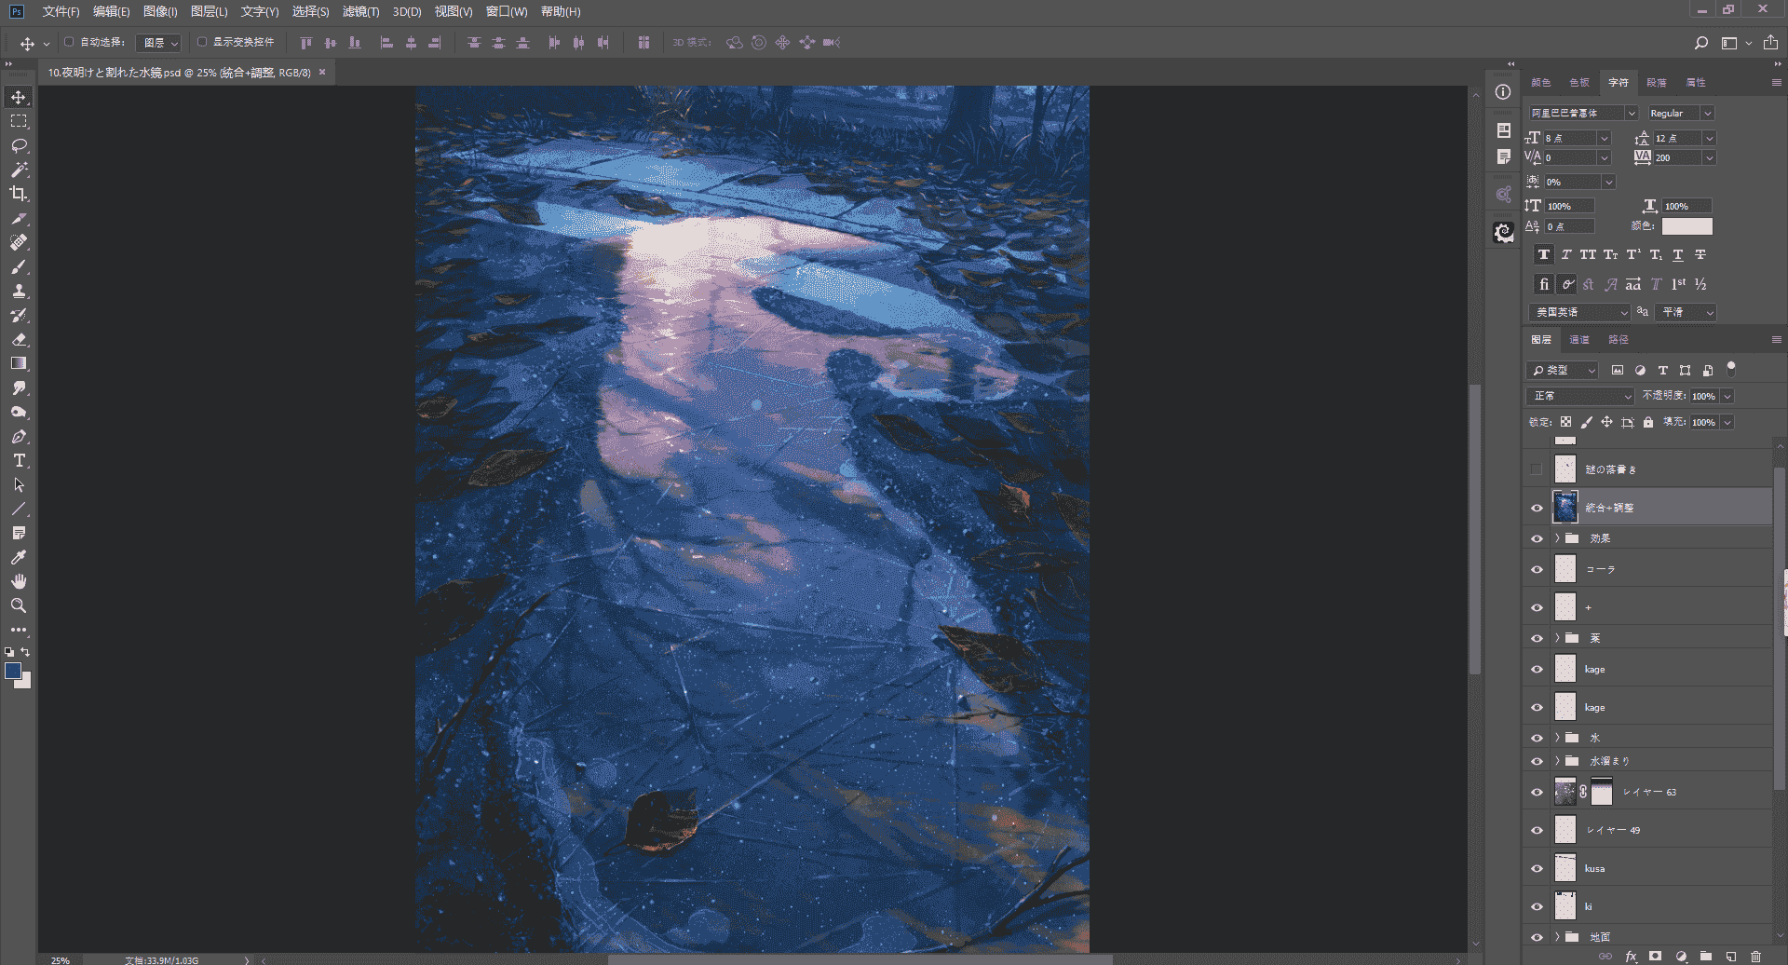Select the Crop tool
This screenshot has height=965, width=1788.
pyautogui.click(x=19, y=194)
